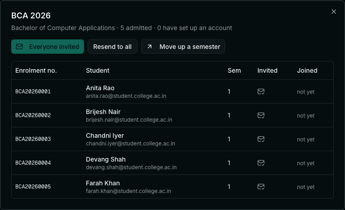Click invited mail icon for Chandni Iyer
Image resolution: width=345 pixels, height=210 pixels.
pyautogui.click(x=261, y=139)
